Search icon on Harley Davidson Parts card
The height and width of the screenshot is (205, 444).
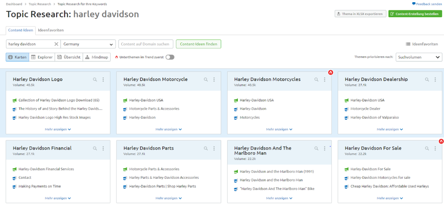click(206, 148)
